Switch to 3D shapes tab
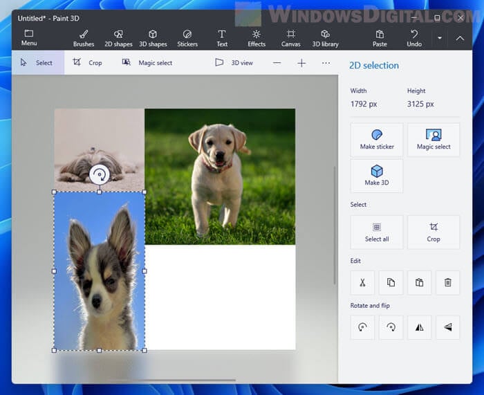 point(153,38)
